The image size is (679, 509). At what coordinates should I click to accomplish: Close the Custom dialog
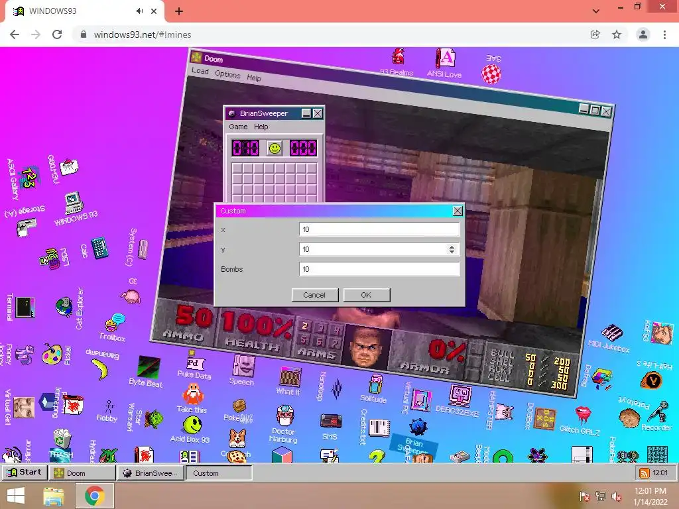point(458,211)
